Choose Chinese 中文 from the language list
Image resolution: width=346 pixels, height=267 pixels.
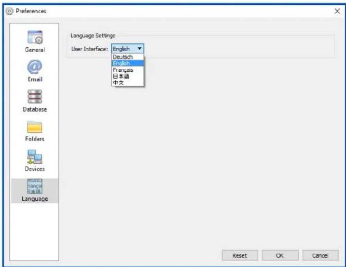point(127,82)
